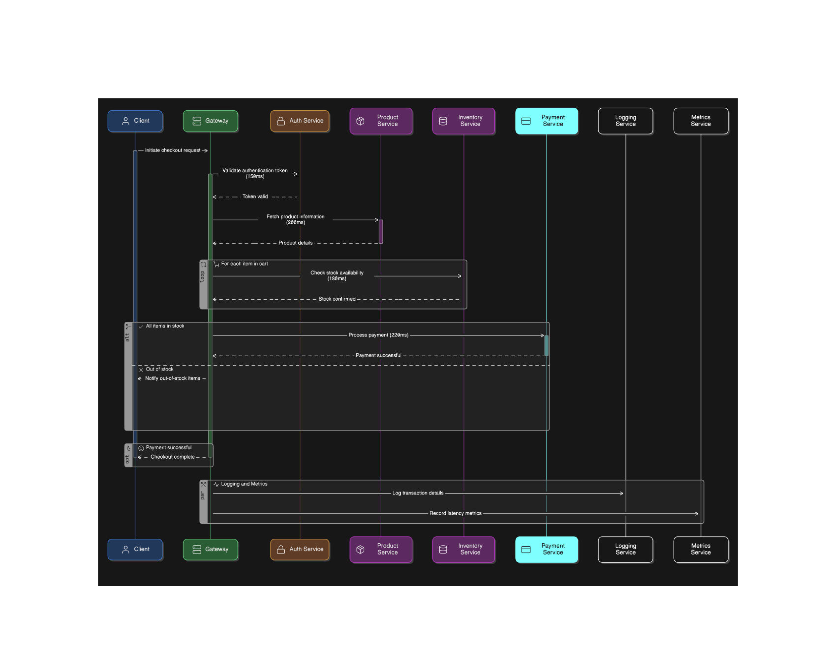Click the crossed arrows icon on par frame

[x=204, y=484]
